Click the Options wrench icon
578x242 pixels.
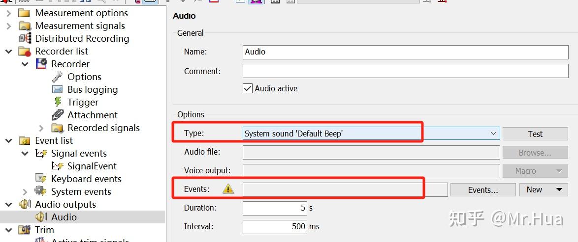(x=58, y=77)
